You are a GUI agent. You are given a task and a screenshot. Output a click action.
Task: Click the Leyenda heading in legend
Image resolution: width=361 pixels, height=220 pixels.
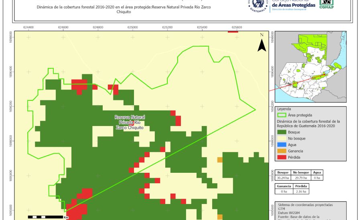284,108
